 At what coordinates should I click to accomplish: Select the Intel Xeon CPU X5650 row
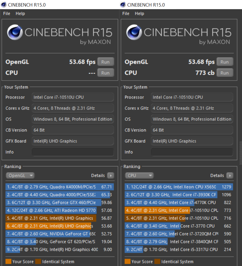(179, 187)
